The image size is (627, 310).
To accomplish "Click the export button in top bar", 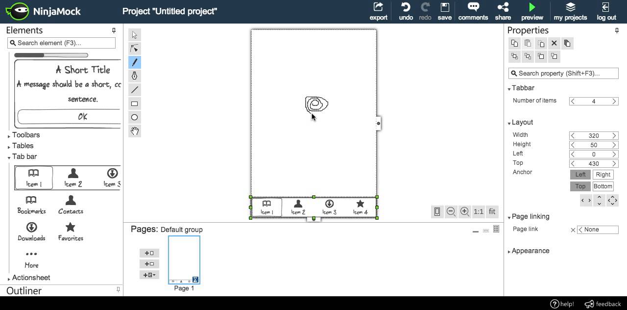I will click(x=378, y=11).
